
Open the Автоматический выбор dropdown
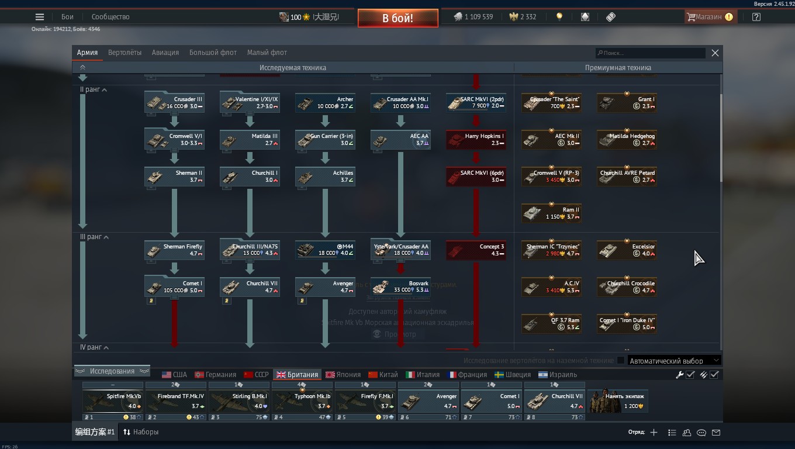tap(674, 361)
